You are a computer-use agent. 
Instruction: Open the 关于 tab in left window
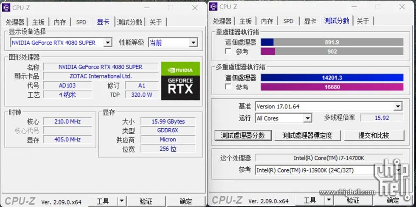coord(156,22)
